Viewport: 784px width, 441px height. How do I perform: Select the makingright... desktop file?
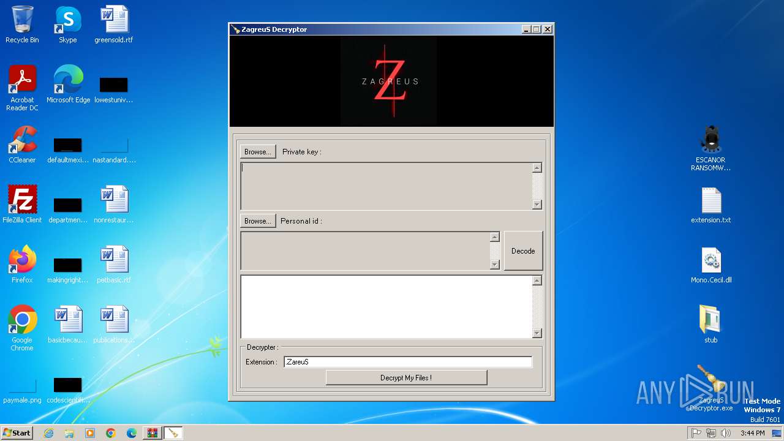coord(68,269)
